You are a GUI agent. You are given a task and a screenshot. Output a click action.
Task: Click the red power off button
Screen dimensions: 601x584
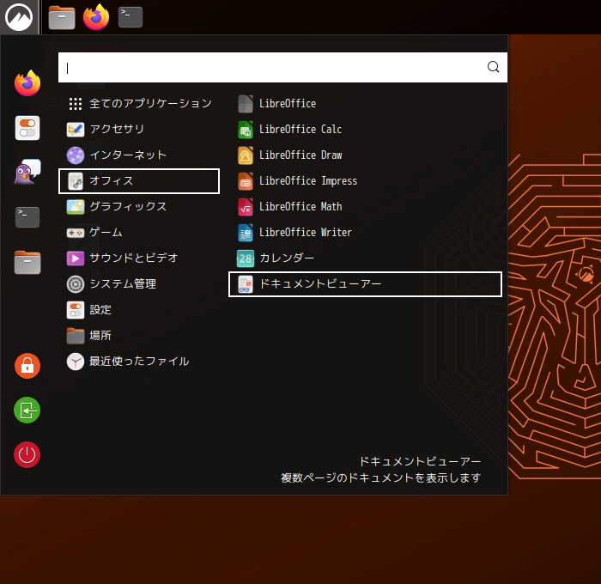[27, 455]
